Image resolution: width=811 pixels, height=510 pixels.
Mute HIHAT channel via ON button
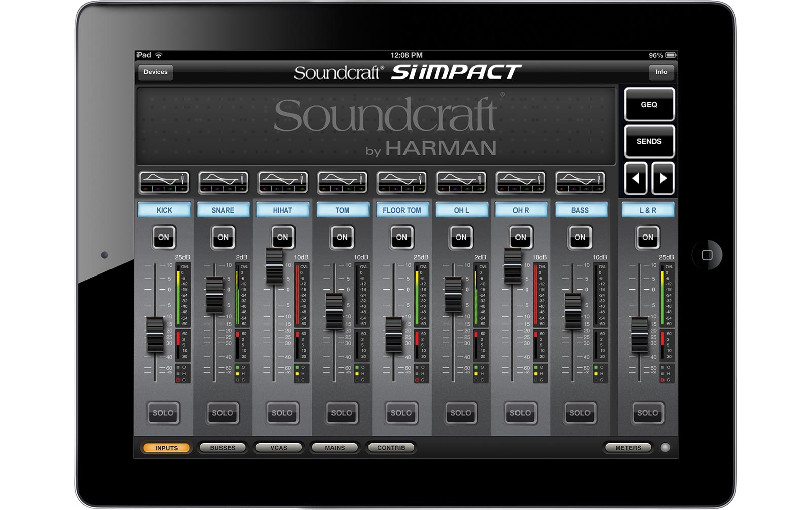click(x=282, y=237)
